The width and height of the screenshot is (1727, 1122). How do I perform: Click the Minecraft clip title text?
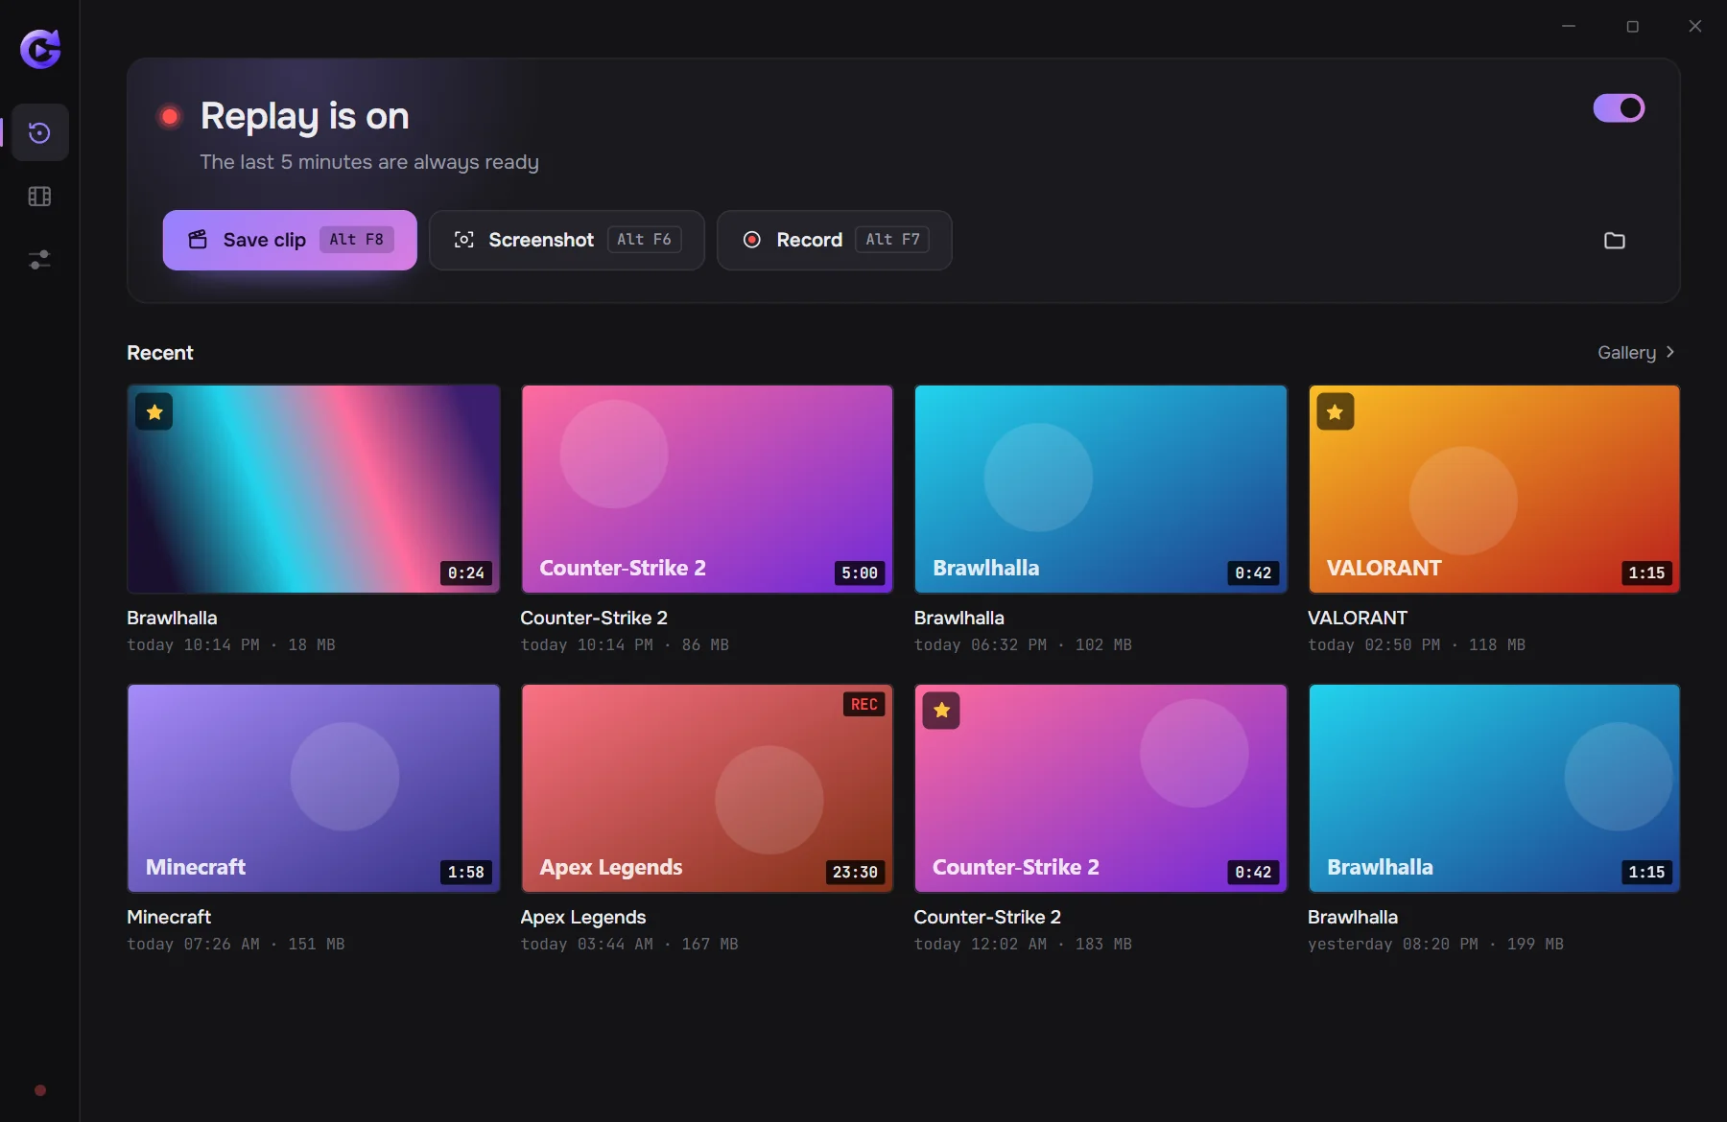coord(169,918)
